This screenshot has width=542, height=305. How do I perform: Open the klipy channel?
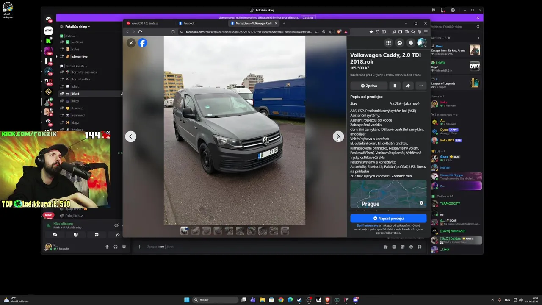(x=75, y=101)
